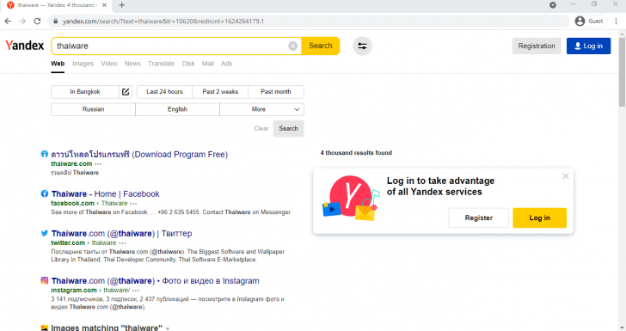This screenshot has height=331, width=626.
Task: Open a new browser tab
Action: (122, 5)
